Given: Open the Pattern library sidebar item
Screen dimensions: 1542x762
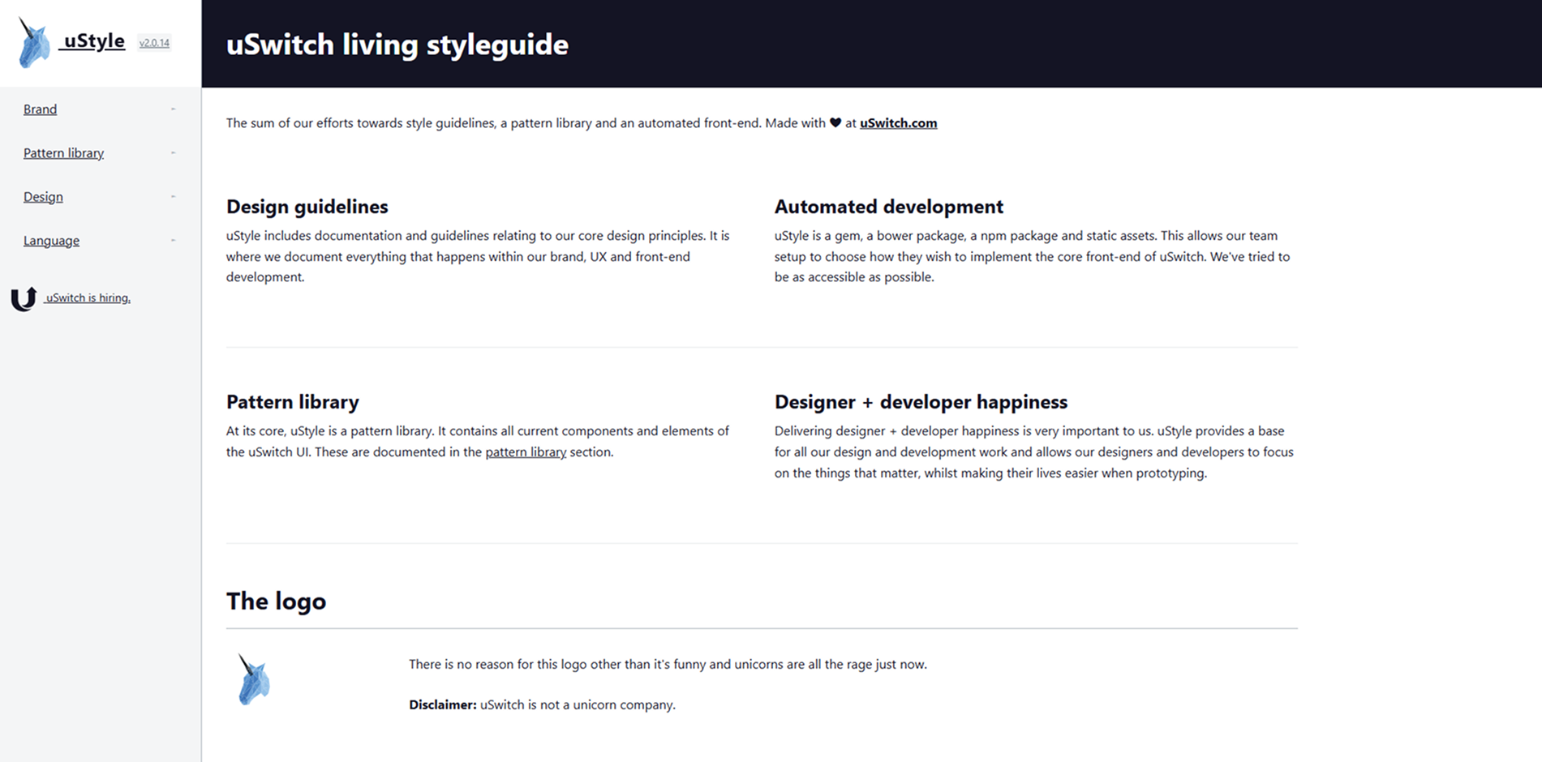Looking at the screenshot, I should [x=63, y=152].
